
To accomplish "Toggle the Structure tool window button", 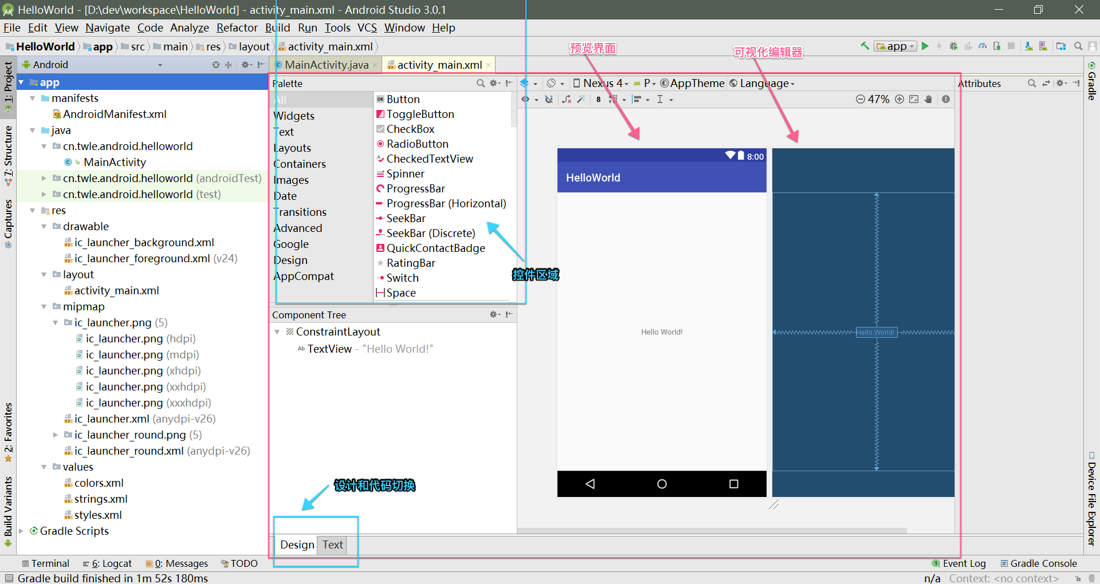I will pyautogui.click(x=8, y=155).
